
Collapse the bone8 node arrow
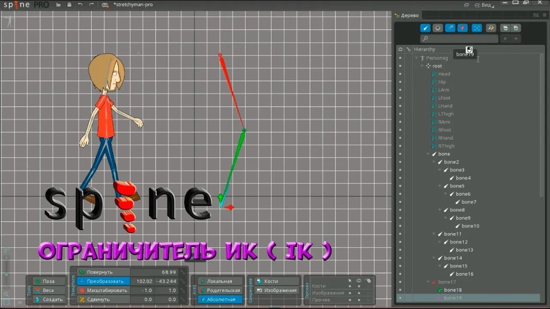440,210
